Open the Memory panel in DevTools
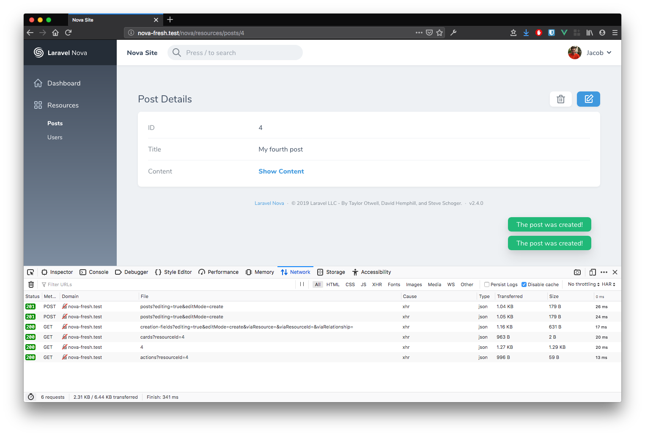This screenshot has height=436, width=645. click(259, 272)
